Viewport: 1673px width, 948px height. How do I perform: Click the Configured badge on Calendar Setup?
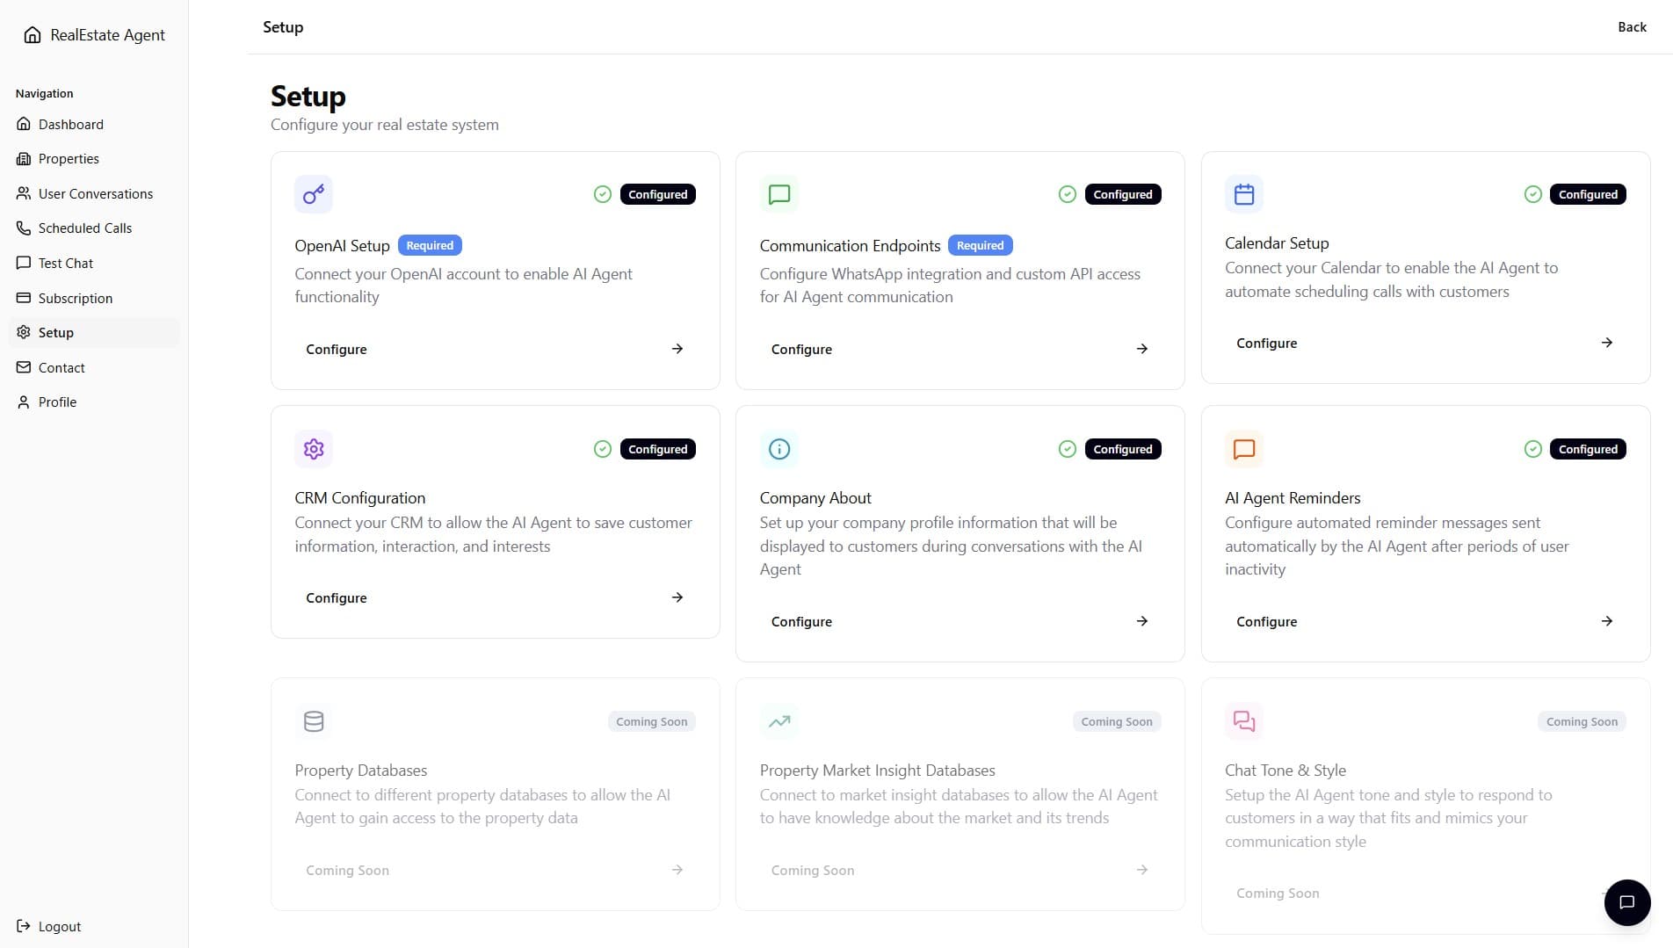pos(1588,194)
